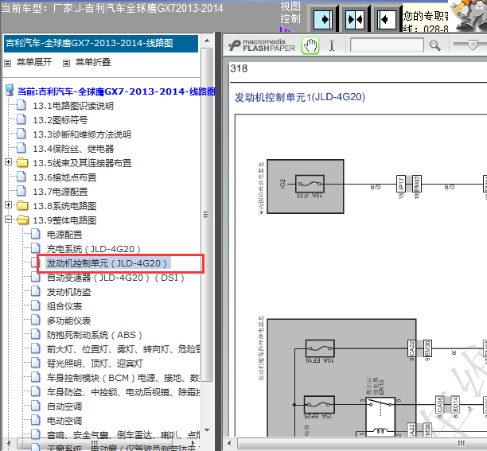The image size is (487, 451).
Task: Click the 菜单折叠 list icon
Action: click(x=66, y=64)
